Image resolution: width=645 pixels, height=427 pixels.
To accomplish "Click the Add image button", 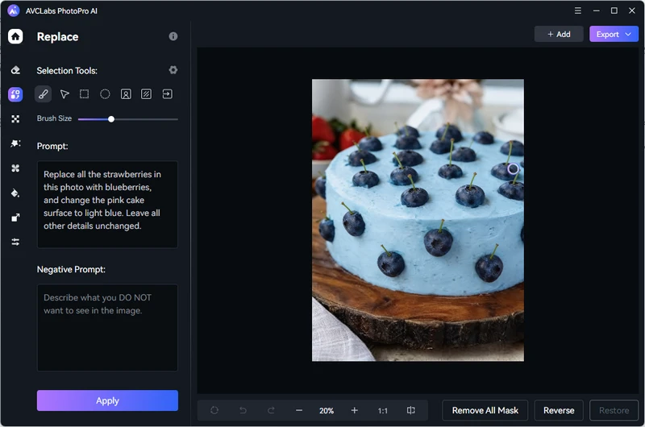I will tap(559, 35).
